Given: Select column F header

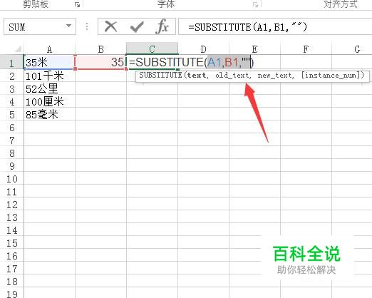Looking at the screenshot, I should 306,49.
